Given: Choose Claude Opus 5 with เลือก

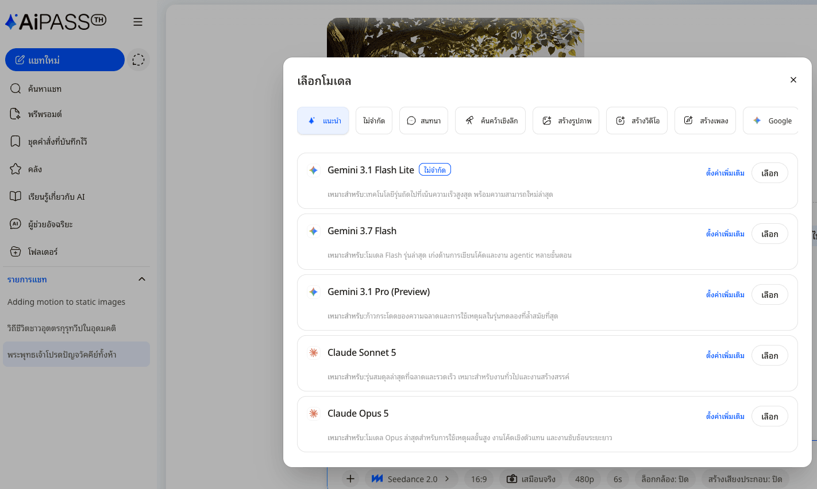Looking at the screenshot, I should pyautogui.click(x=770, y=416).
